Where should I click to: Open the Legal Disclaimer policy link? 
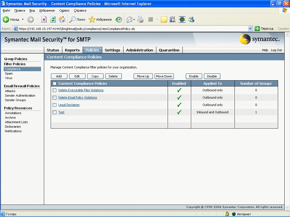[x=69, y=105]
